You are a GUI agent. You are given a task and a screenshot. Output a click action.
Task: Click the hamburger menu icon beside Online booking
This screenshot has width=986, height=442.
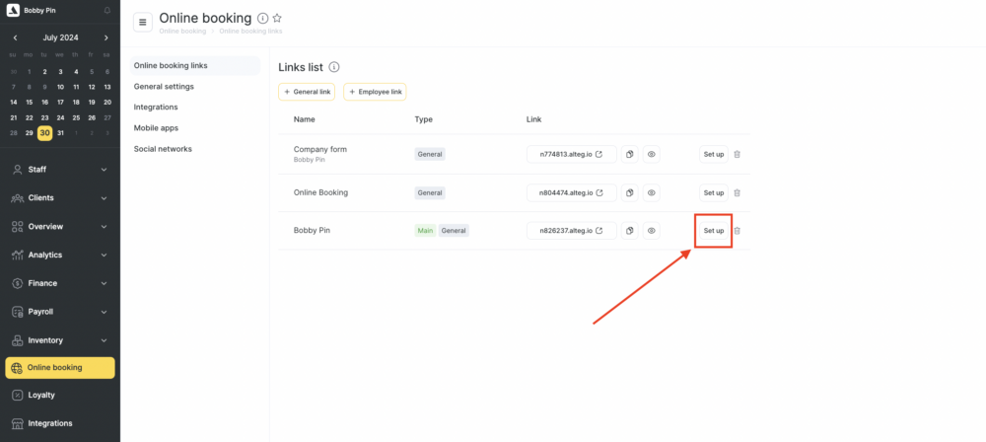point(143,23)
